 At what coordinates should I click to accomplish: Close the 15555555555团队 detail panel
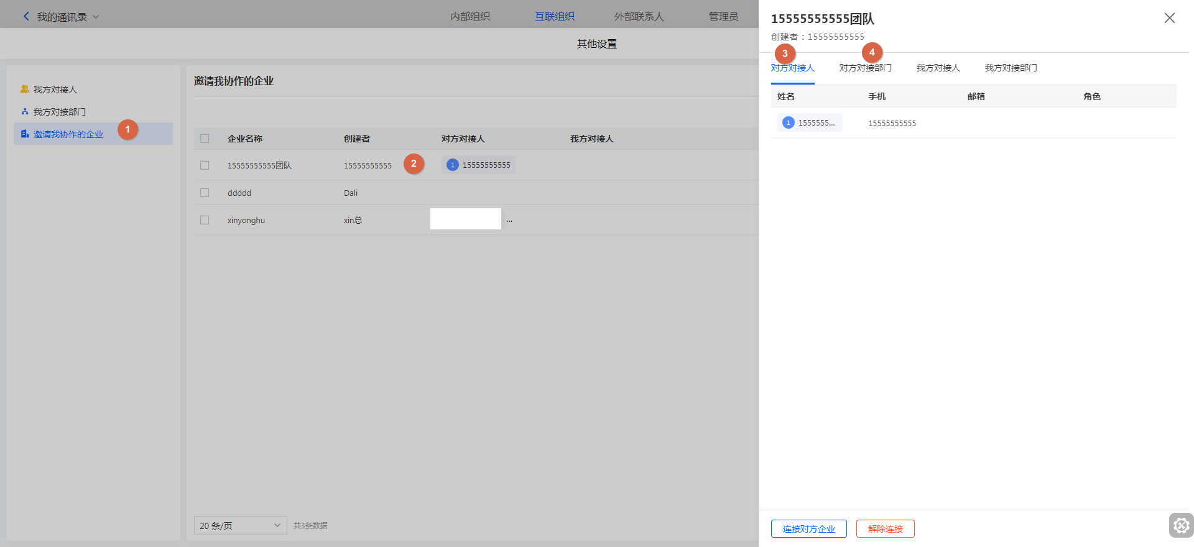[x=1169, y=18]
